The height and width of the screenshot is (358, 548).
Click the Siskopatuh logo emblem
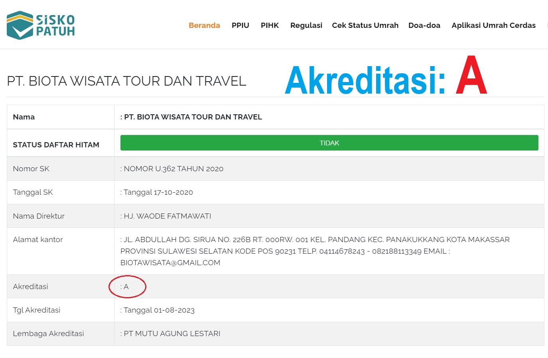[x=20, y=25]
